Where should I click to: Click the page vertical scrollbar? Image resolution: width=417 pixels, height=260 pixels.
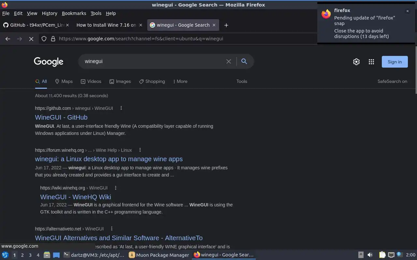tap(416, 70)
